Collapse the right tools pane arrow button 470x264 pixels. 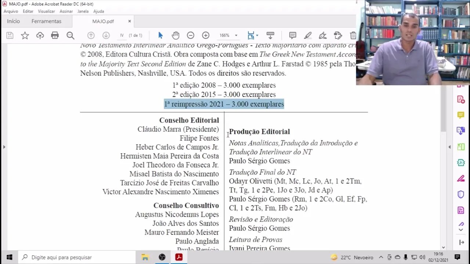click(461, 242)
